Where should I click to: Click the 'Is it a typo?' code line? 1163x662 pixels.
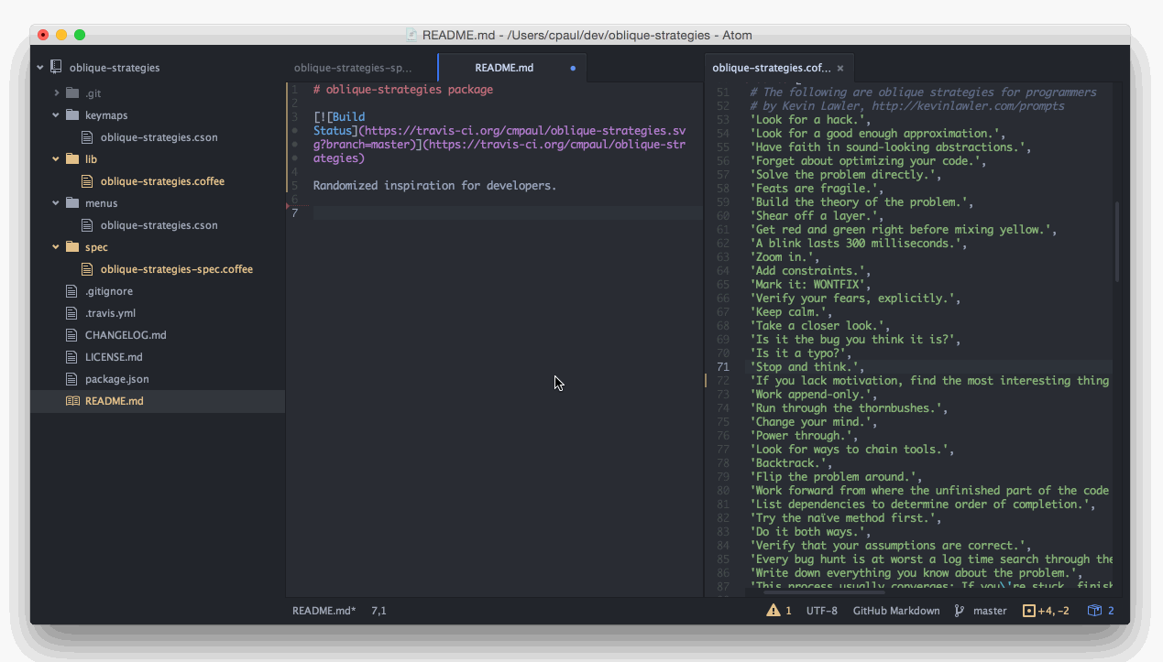pyautogui.click(x=803, y=353)
